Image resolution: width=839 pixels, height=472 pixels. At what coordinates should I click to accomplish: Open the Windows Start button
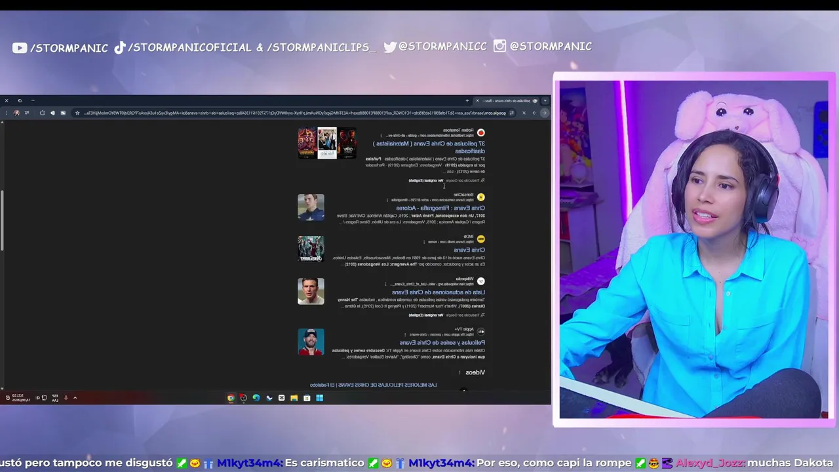(x=319, y=398)
